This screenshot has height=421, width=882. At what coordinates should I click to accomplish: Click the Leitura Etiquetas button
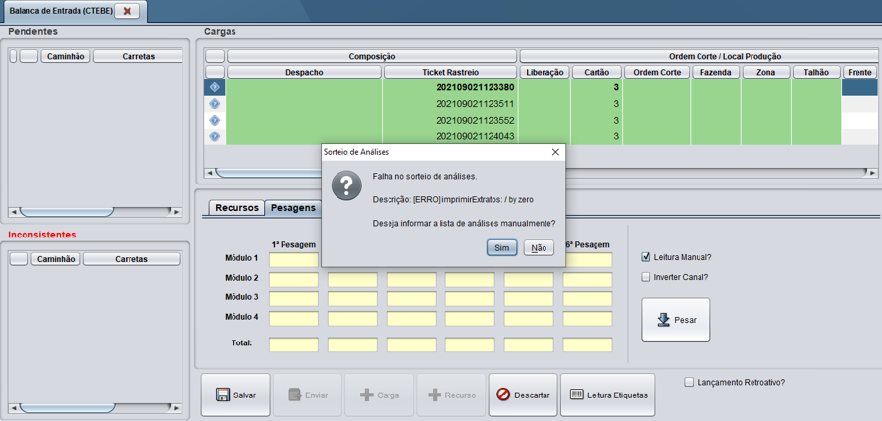point(608,395)
